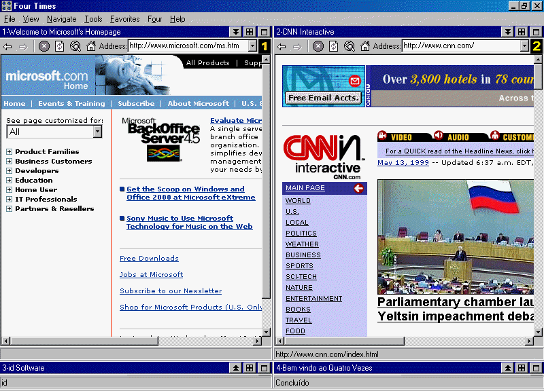Image resolution: width=544 pixels, height=391 pixels.
Task: Click the yellow pane number 2 indicator
Action: 537,46
